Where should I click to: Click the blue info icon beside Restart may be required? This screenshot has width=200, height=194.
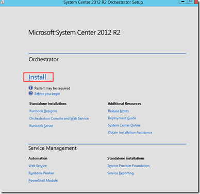[30, 88]
